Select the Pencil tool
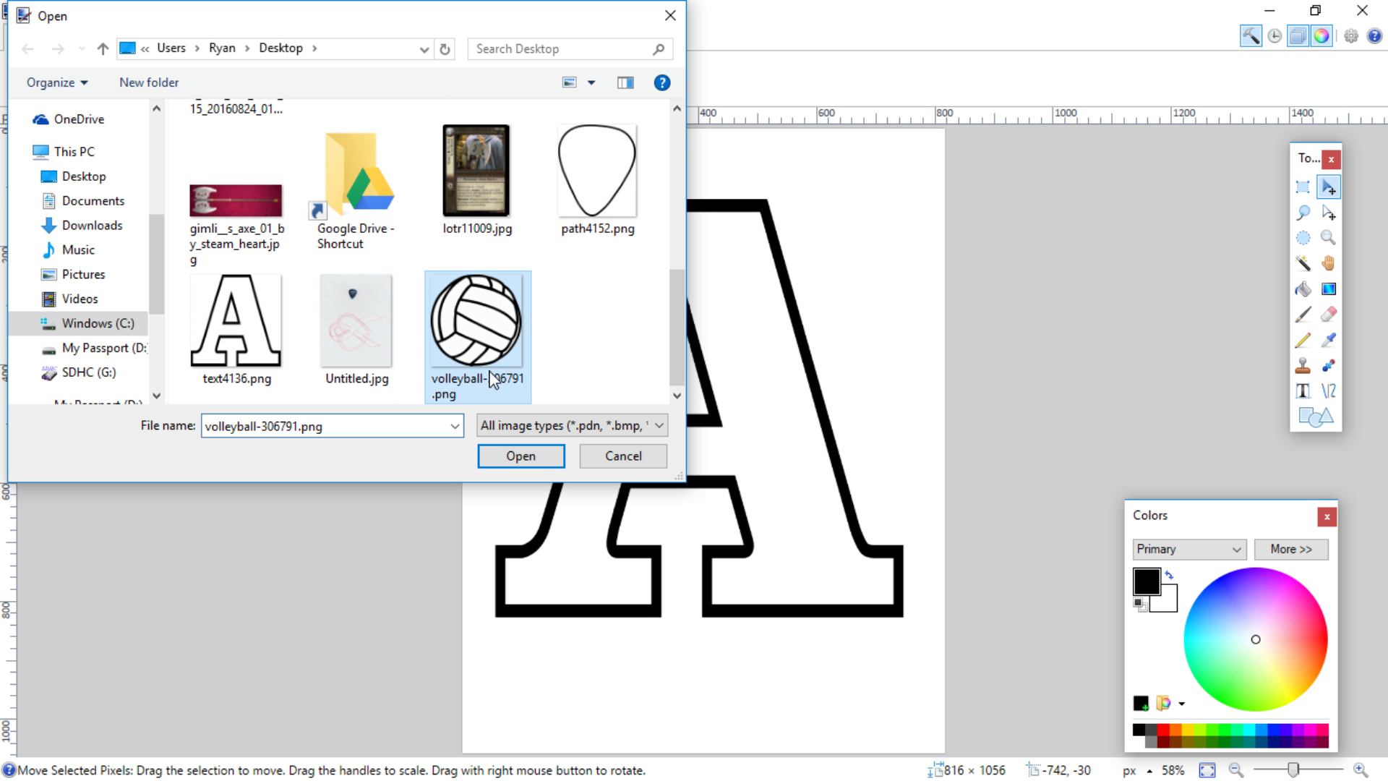Screen dimensions: 1388x781 coord(1303,340)
